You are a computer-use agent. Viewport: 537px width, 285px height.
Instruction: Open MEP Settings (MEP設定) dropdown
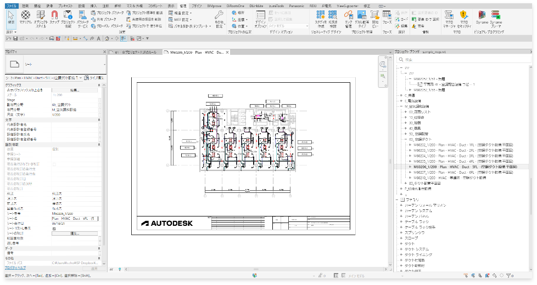180,20
